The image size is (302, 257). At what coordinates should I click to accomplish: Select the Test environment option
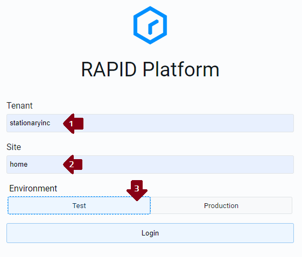[x=79, y=205]
